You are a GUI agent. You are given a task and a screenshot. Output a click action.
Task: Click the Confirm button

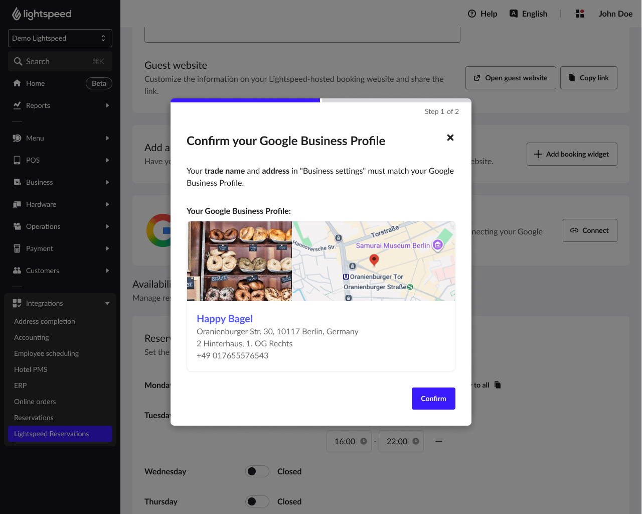tap(433, 399)
